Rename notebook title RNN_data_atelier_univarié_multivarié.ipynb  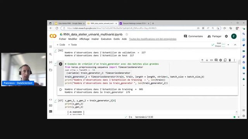(93, 34)
